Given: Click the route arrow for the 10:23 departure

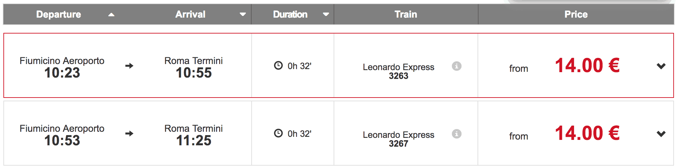Looking at the screenshot, I should point(129,66).
